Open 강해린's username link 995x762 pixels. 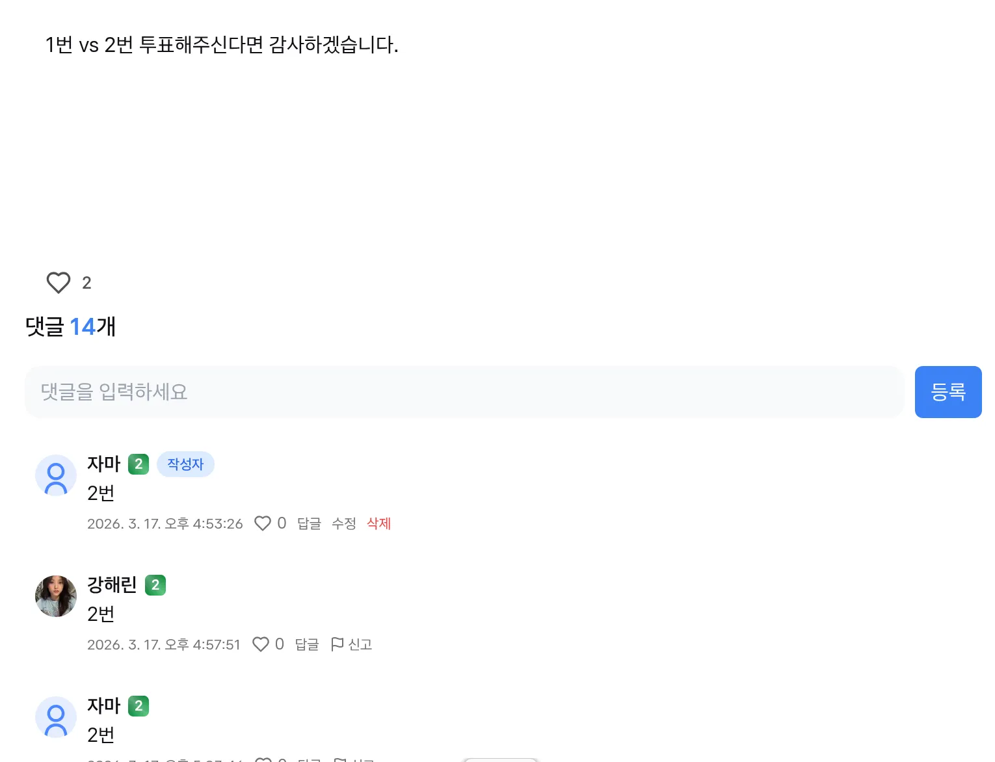tap(112, 585)
